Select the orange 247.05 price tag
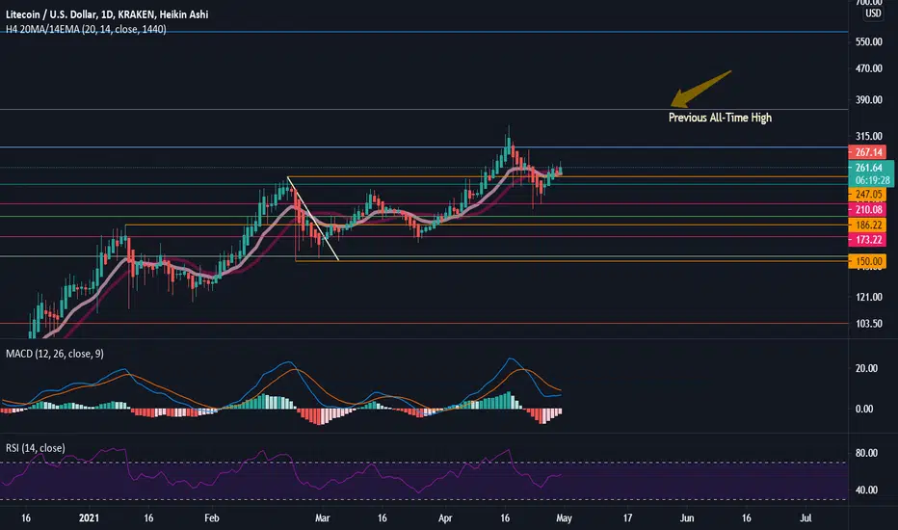Viewport: 898px width, 530px height. (x=867, y=195)
